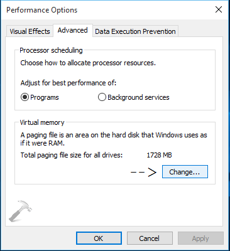Open virtual memory settings via Change...
This screenshot has width=230, height=251.
185,172
